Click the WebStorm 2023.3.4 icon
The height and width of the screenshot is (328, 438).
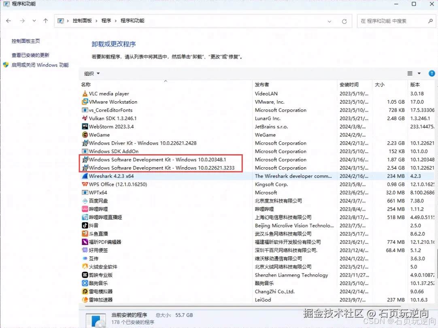click(85, 127)
